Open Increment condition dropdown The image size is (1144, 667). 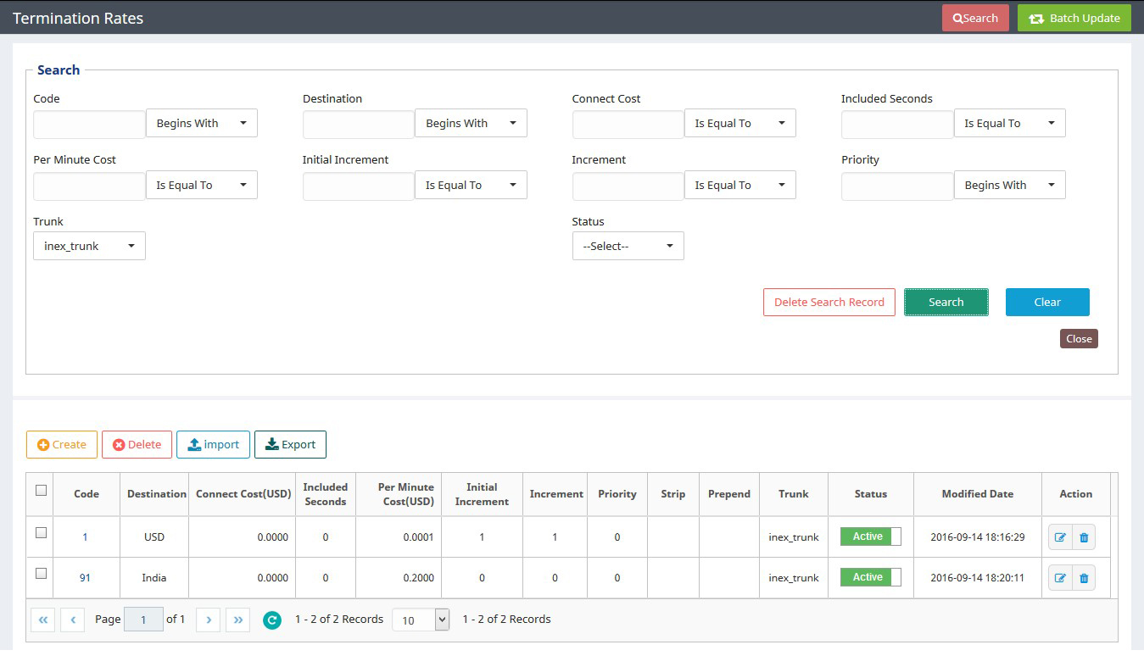pos(740,185)
